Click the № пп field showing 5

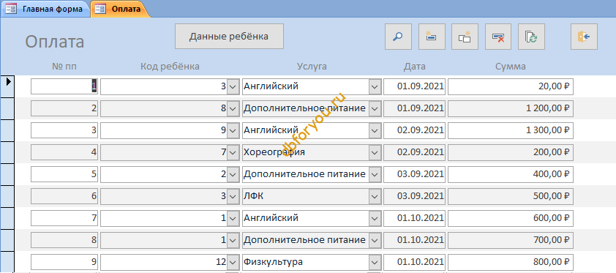tap(64, 174)
